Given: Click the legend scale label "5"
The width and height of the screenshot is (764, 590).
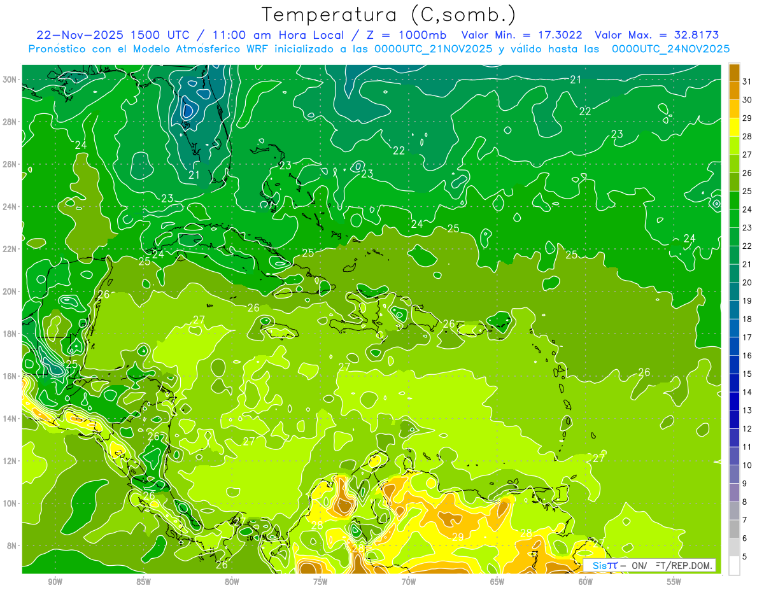Looking at the screenshot, I should click(x=745, y=557).
